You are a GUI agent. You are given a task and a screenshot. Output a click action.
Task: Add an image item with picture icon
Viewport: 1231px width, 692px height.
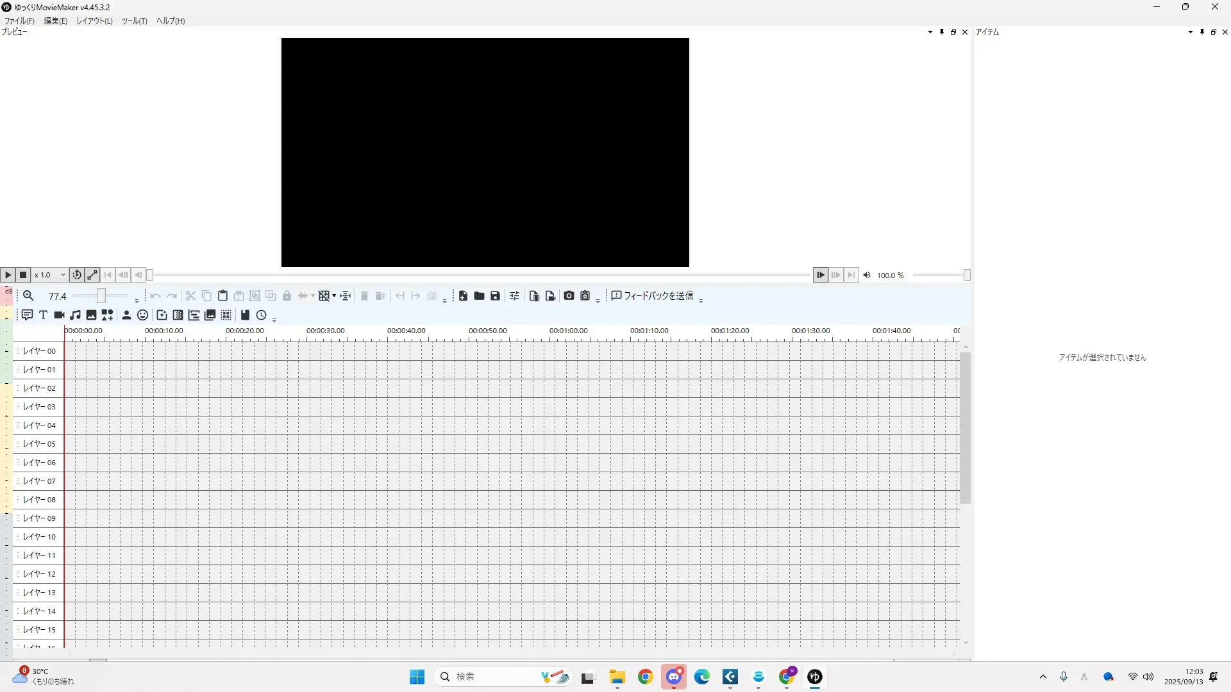coord(91,315)
